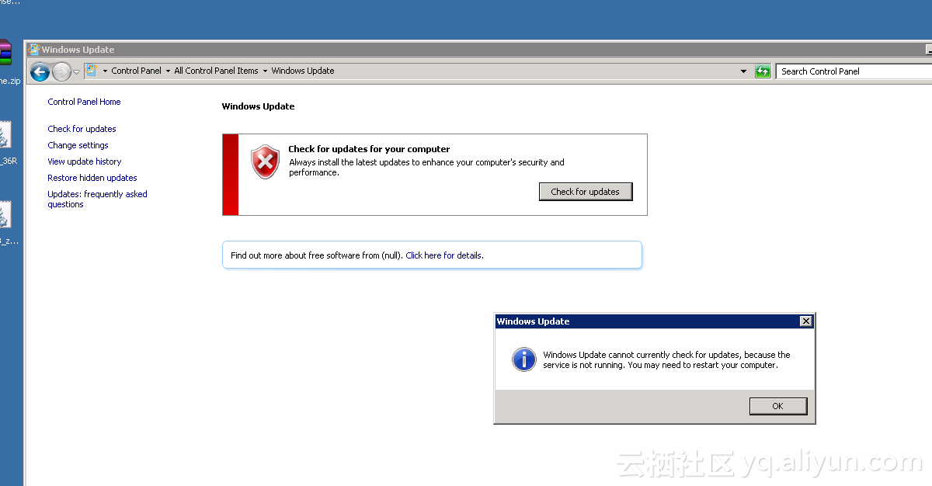932x486 pixels.
Task: Open the address bar history dropdown
Action: (744, 71)
